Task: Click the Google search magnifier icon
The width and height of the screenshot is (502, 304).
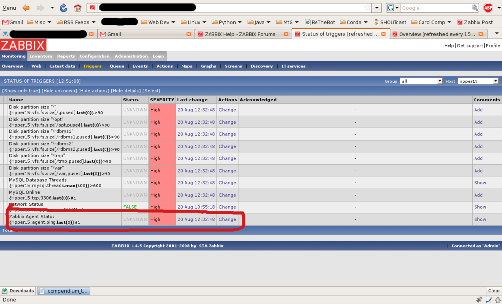Action: pos(475,8)
